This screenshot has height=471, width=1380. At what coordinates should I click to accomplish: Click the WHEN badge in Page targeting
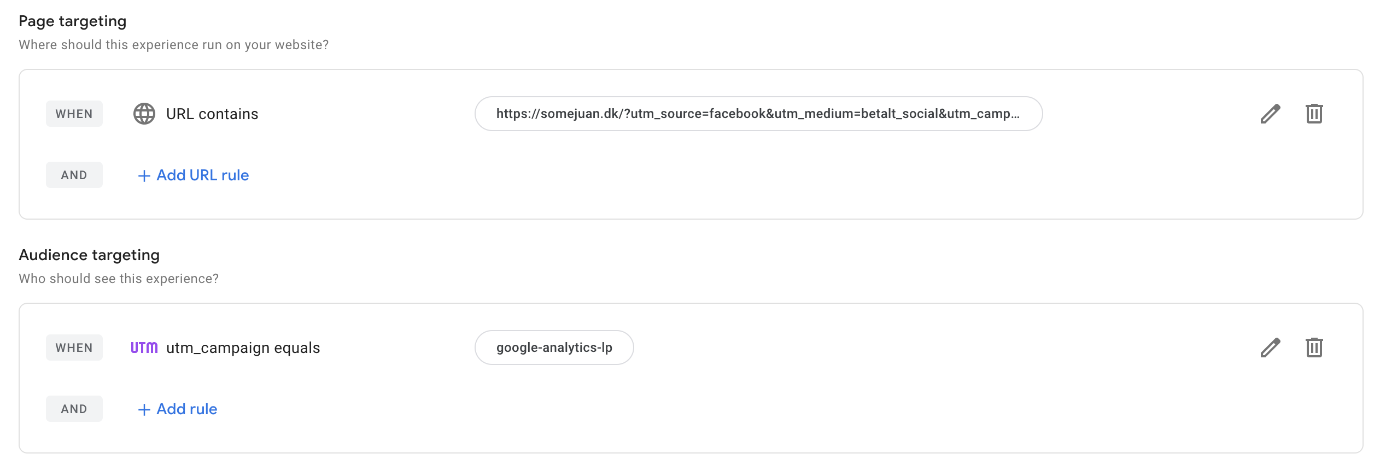pyautogui.click(x=74, y=114)
